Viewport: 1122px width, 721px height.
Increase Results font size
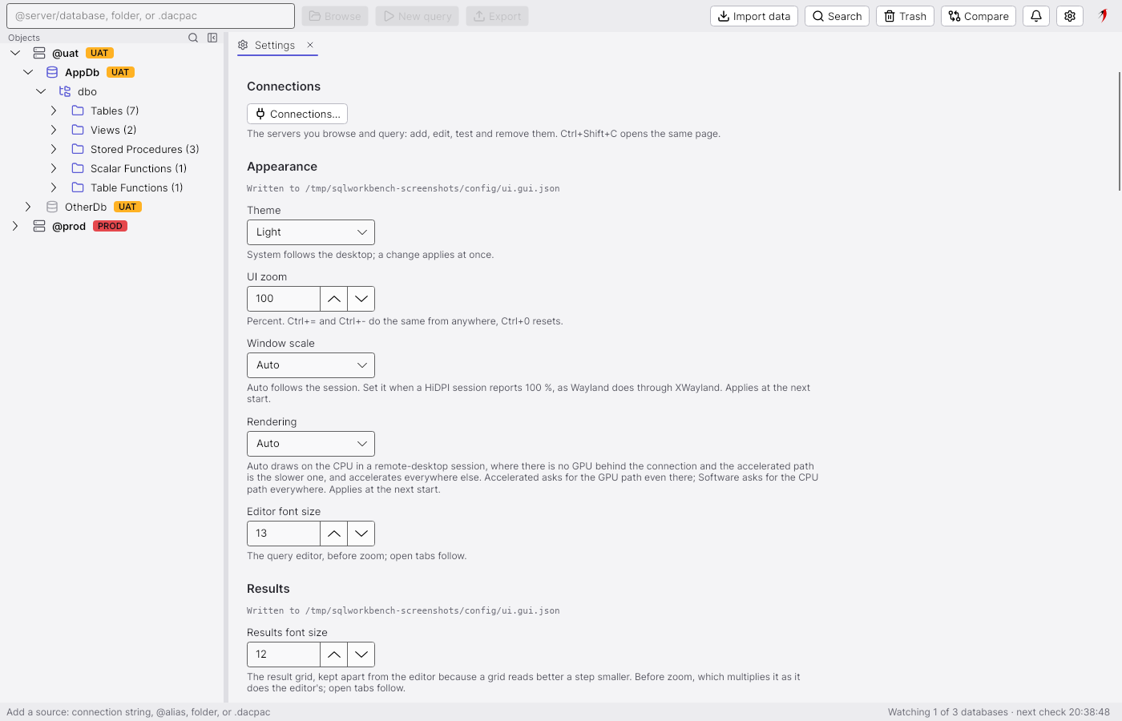click(x=334, y=655)
